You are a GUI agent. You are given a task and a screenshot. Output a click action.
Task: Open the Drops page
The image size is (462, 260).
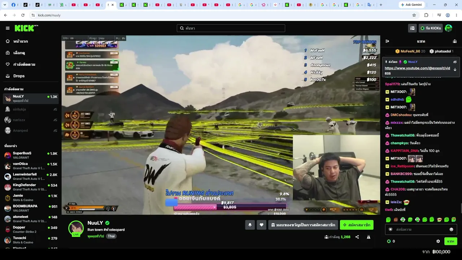[x=31, y=76]
